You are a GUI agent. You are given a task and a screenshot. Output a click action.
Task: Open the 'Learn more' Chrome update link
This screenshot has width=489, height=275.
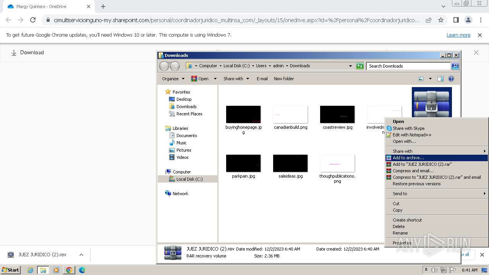[458, 35]
